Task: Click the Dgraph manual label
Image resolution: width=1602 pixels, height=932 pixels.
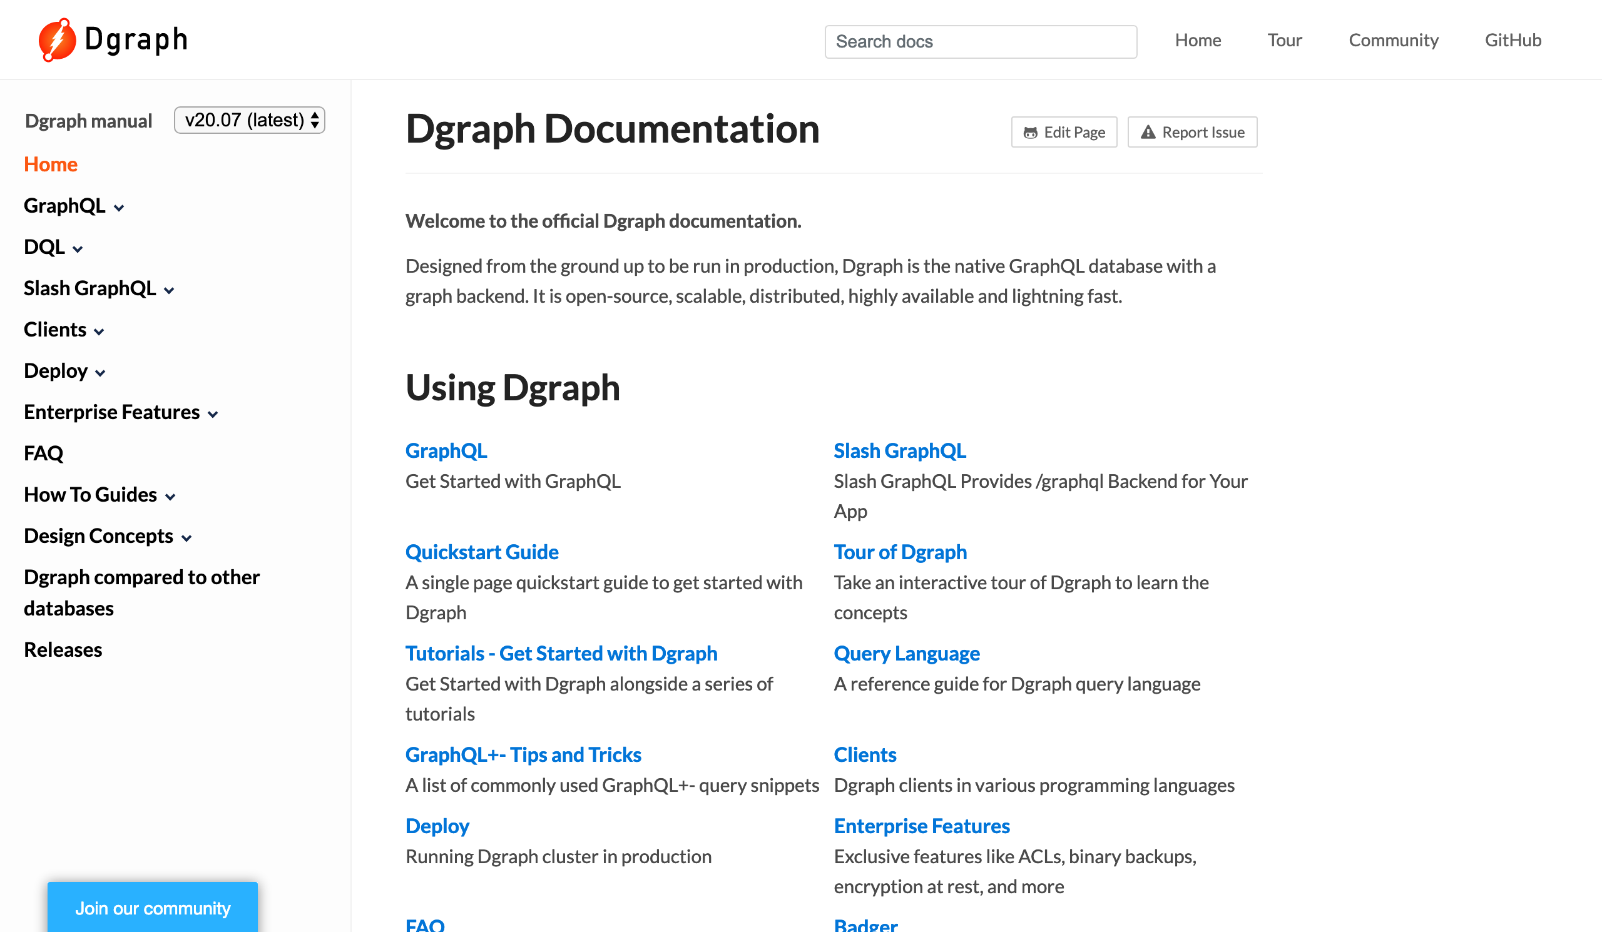Action: click(89, 121)
